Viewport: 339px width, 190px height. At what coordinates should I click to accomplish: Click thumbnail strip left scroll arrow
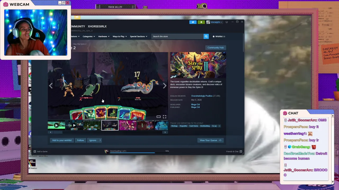click(x=51, y=132)
